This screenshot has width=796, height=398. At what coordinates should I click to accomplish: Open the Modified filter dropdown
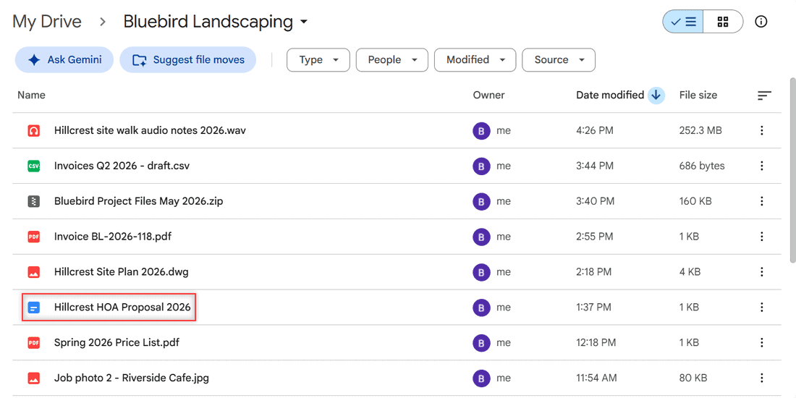[x=475, y=60]
